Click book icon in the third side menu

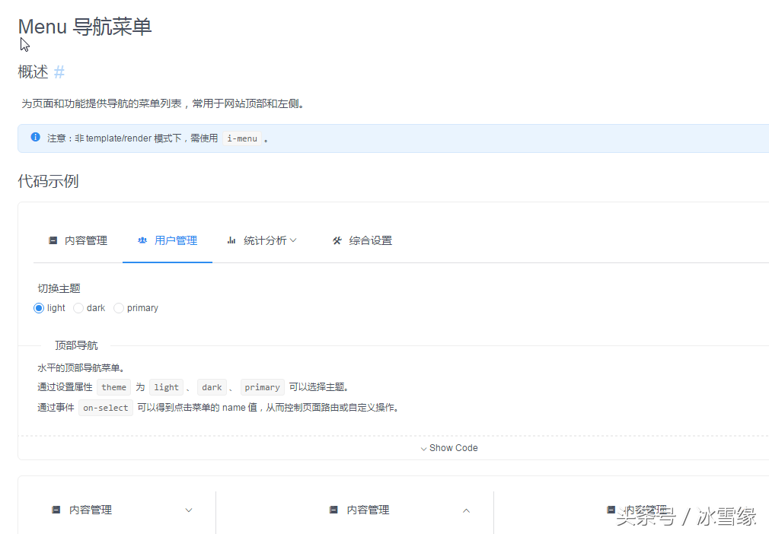point(611,510)
